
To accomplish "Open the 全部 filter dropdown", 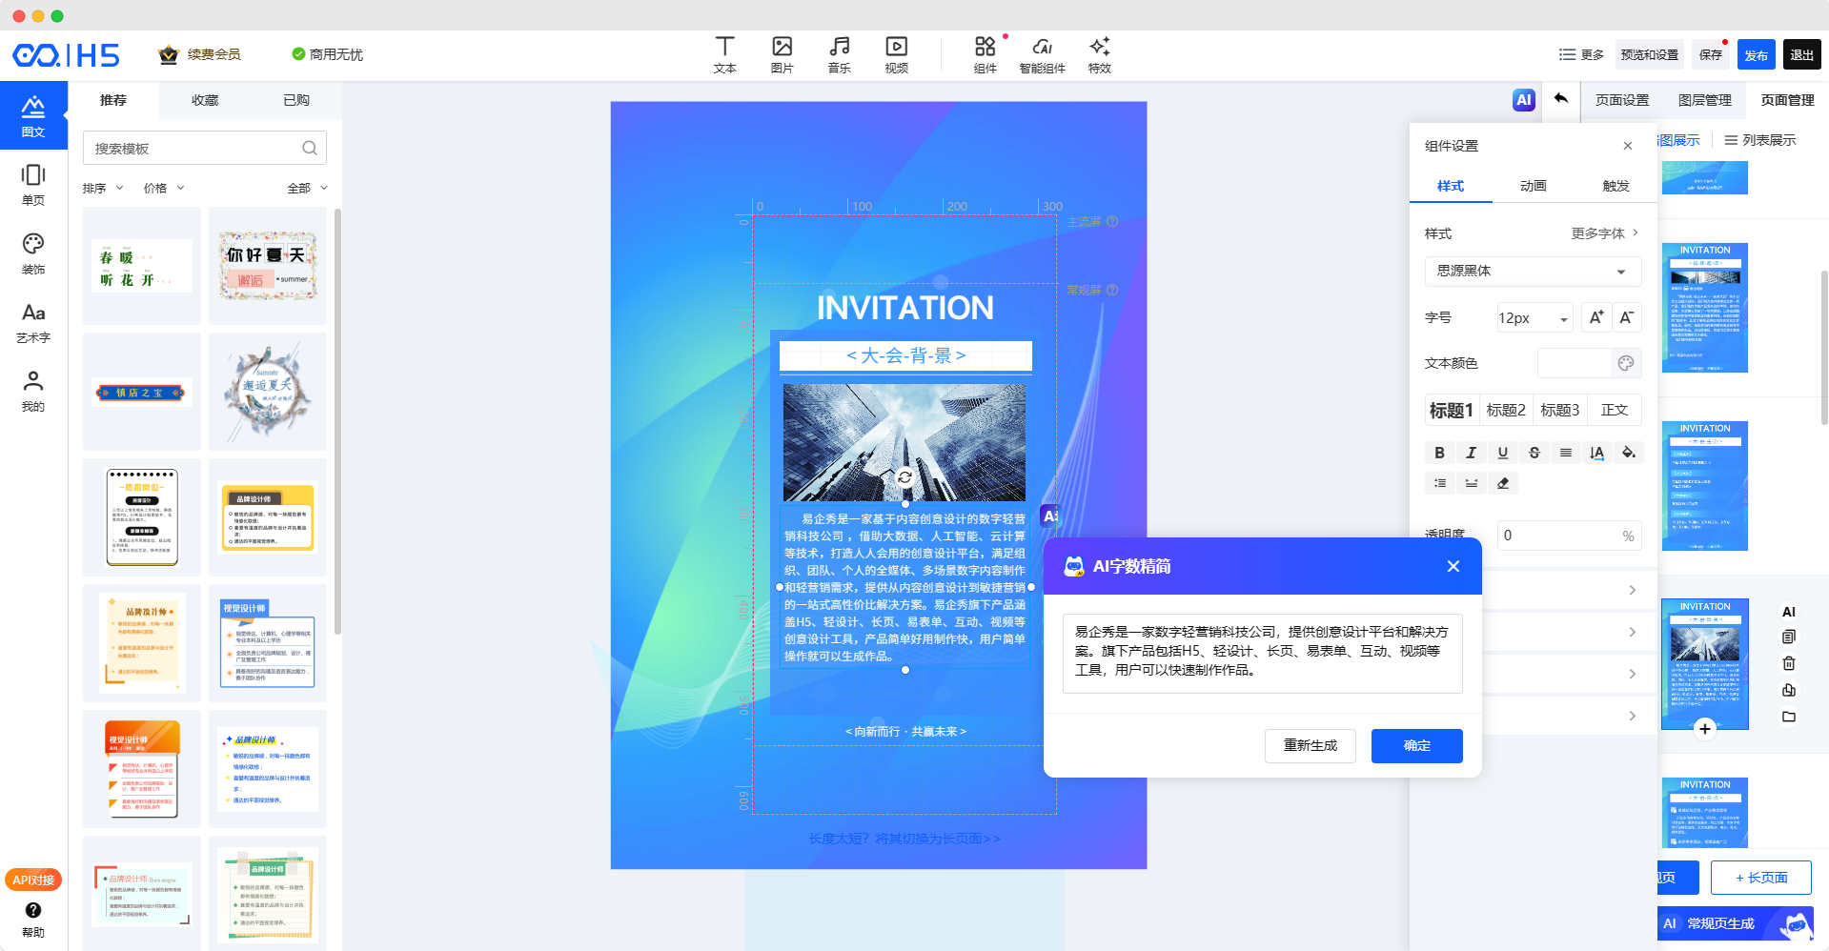I will tap(308, 188).
